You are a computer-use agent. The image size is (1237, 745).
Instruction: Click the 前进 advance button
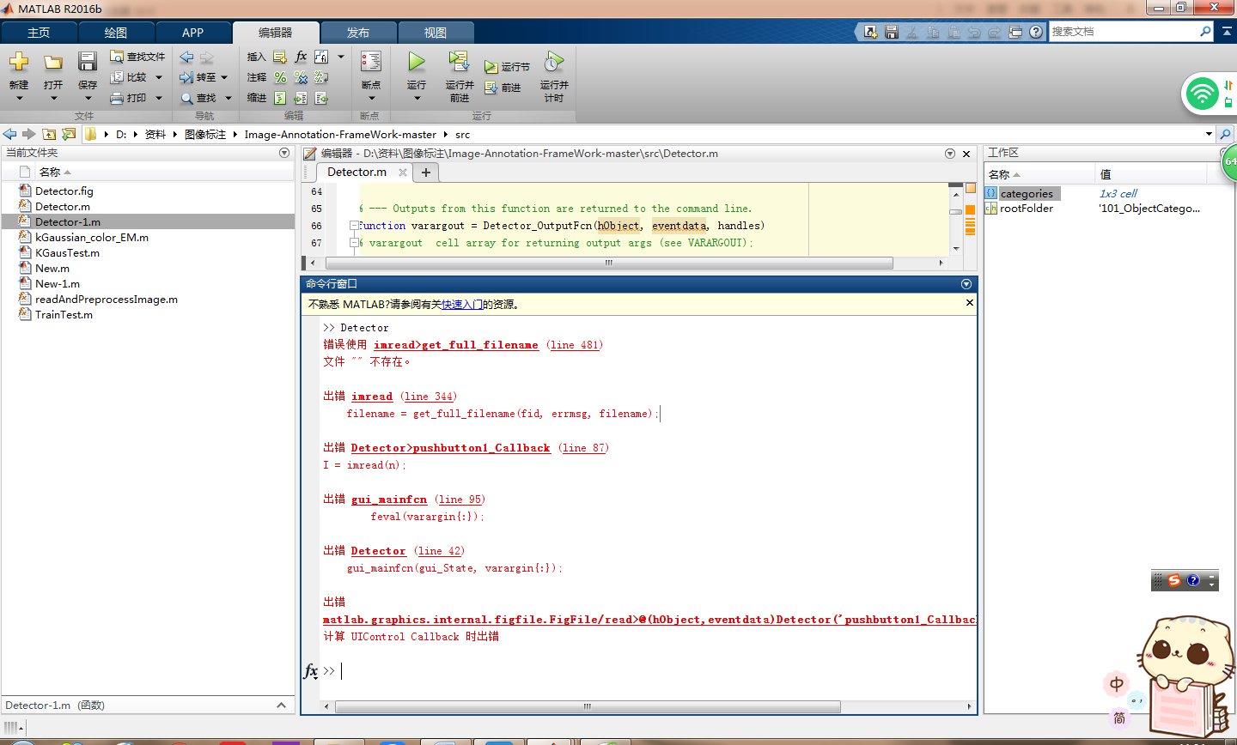(x=503, y=88)
